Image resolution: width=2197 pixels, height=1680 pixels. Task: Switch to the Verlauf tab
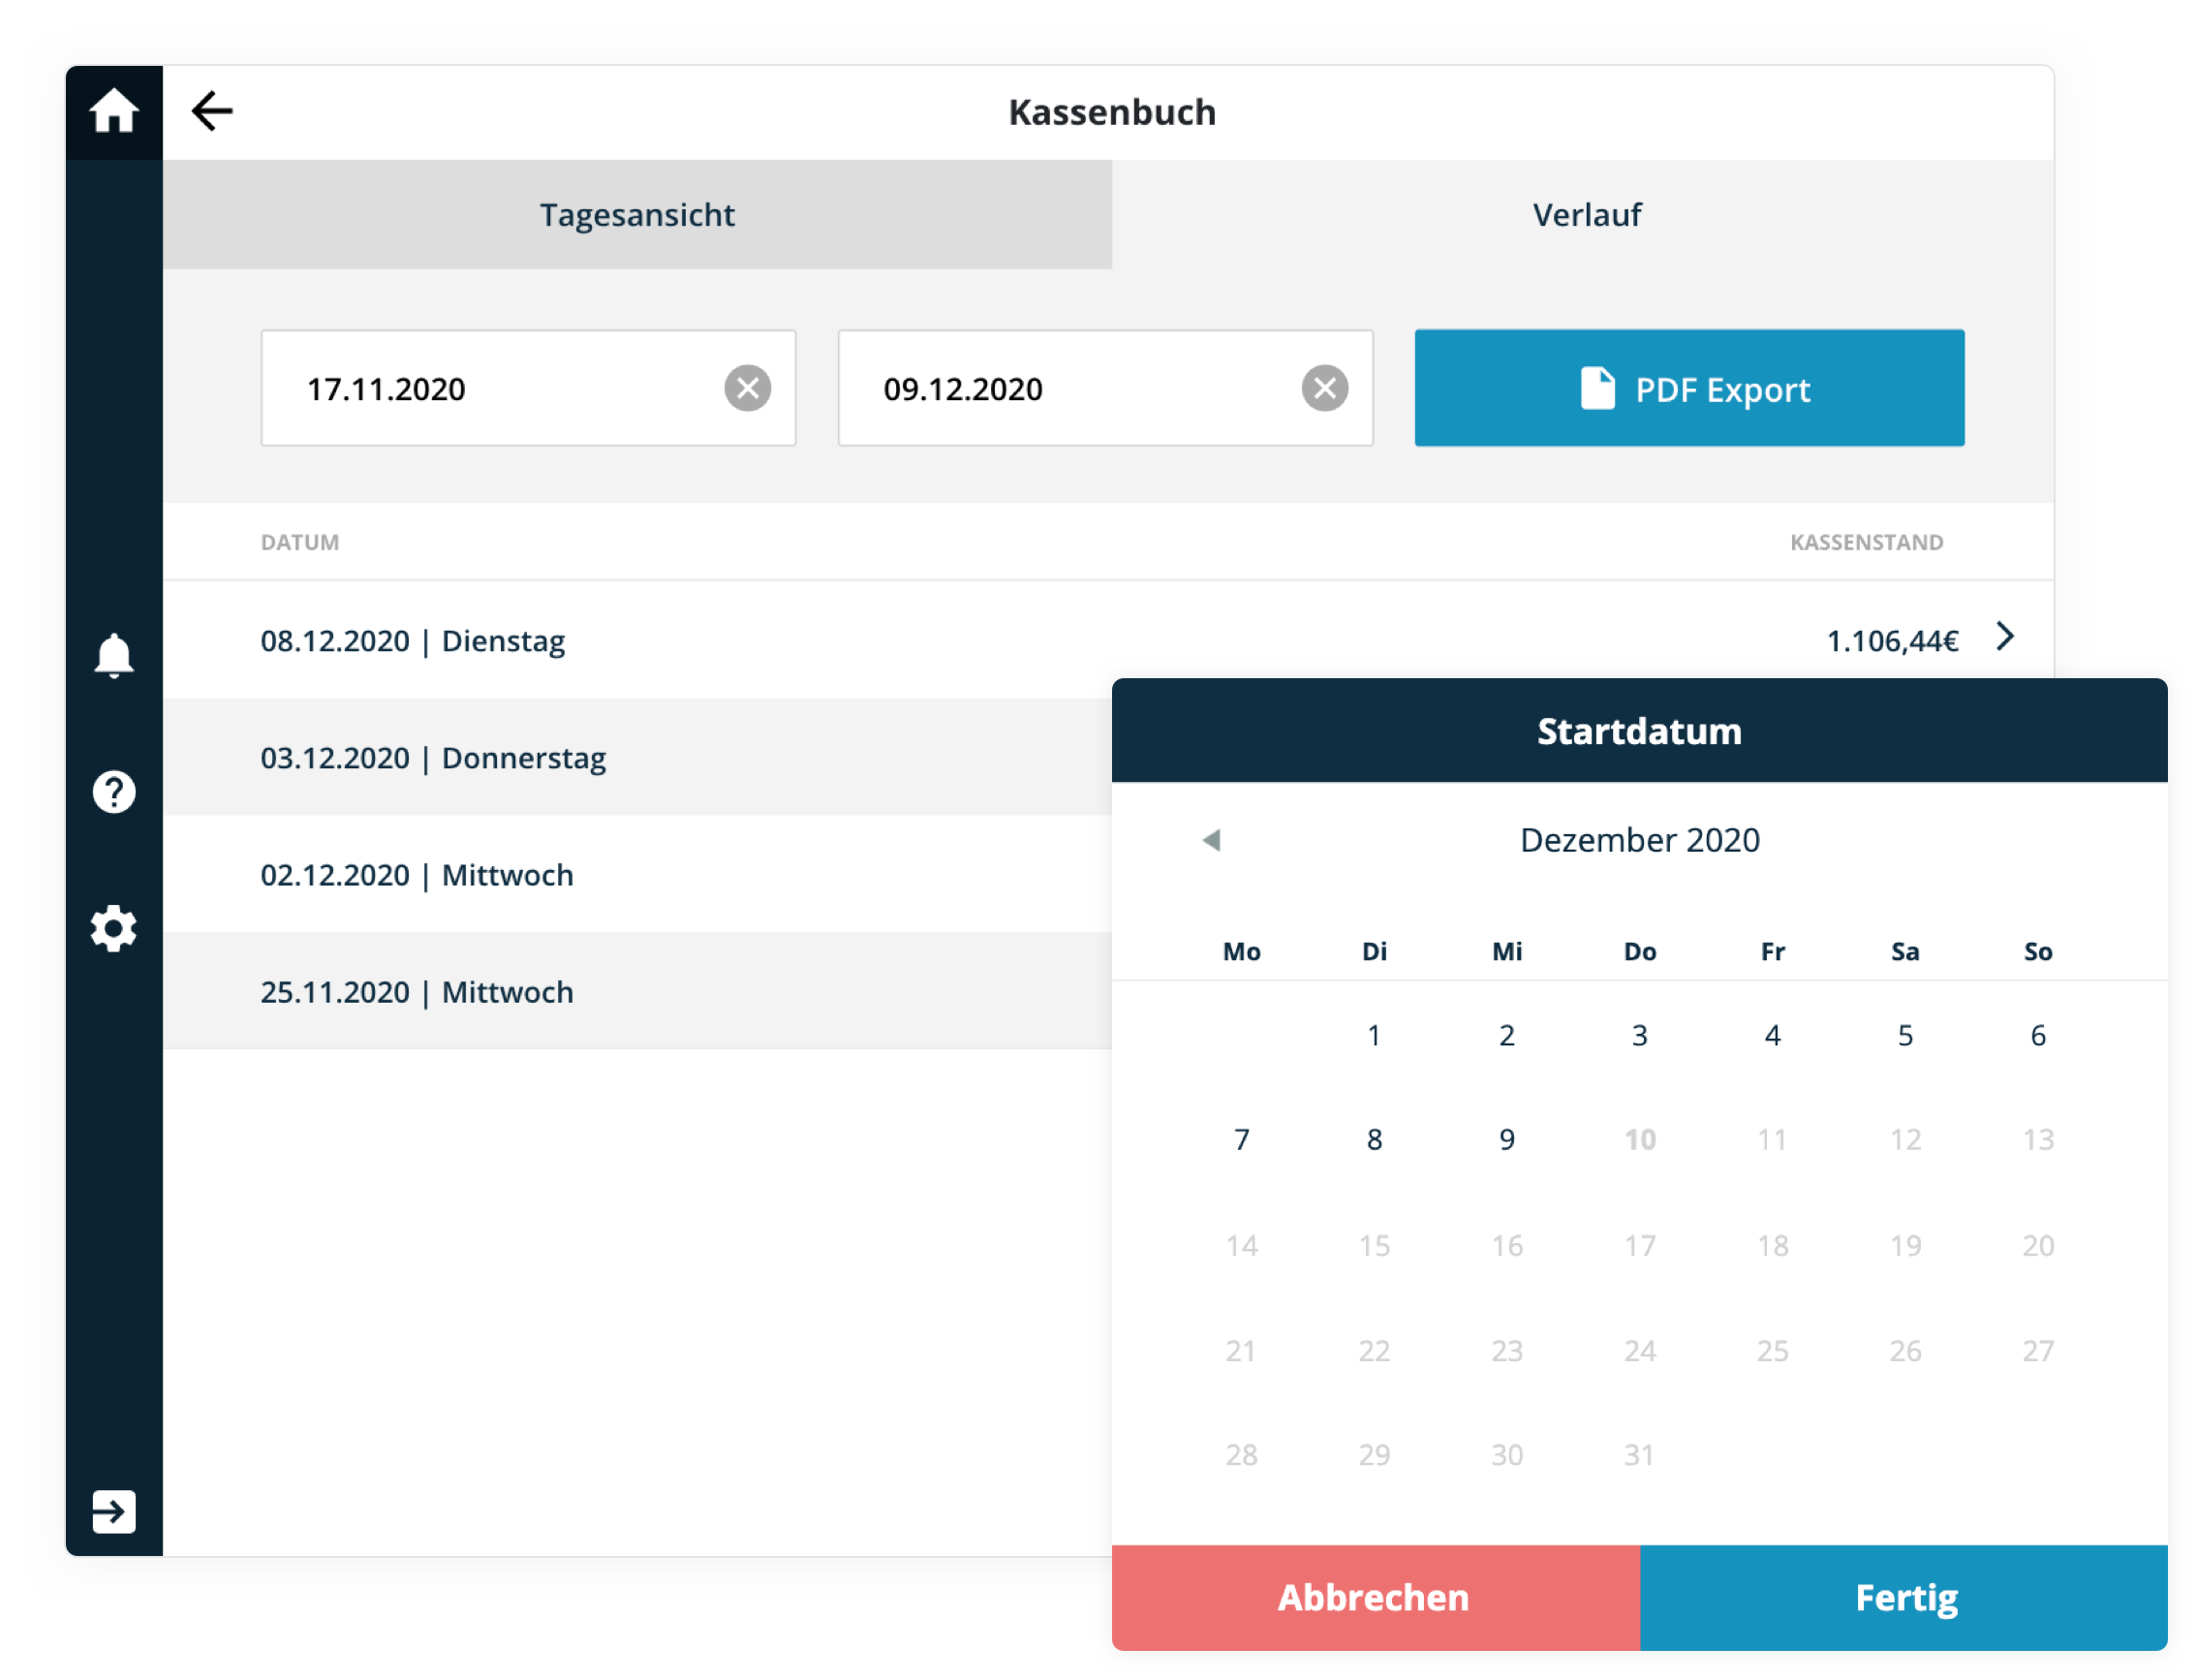[x=1587, y=215]
